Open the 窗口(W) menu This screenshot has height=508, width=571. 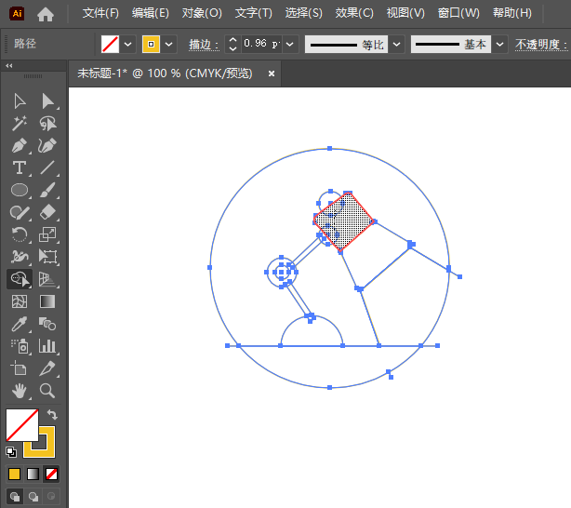[458, 13]
